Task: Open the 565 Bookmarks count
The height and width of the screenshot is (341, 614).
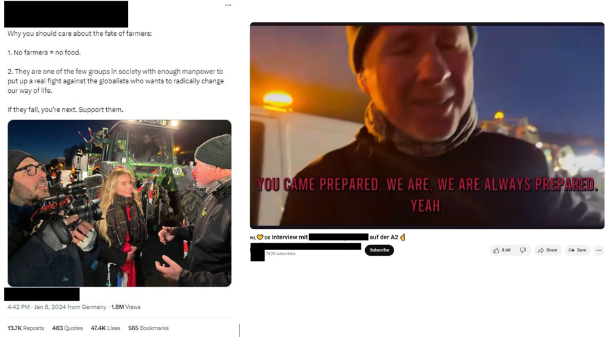Action: coord(148,328)
